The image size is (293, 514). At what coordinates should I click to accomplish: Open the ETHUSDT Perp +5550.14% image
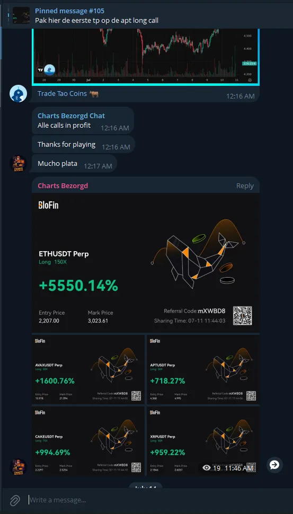coord(146,263)
